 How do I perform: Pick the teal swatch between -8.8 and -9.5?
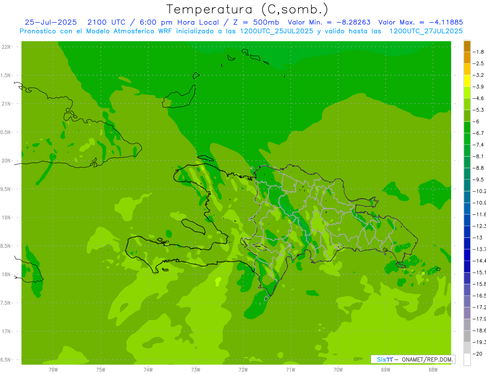point(467,174)
